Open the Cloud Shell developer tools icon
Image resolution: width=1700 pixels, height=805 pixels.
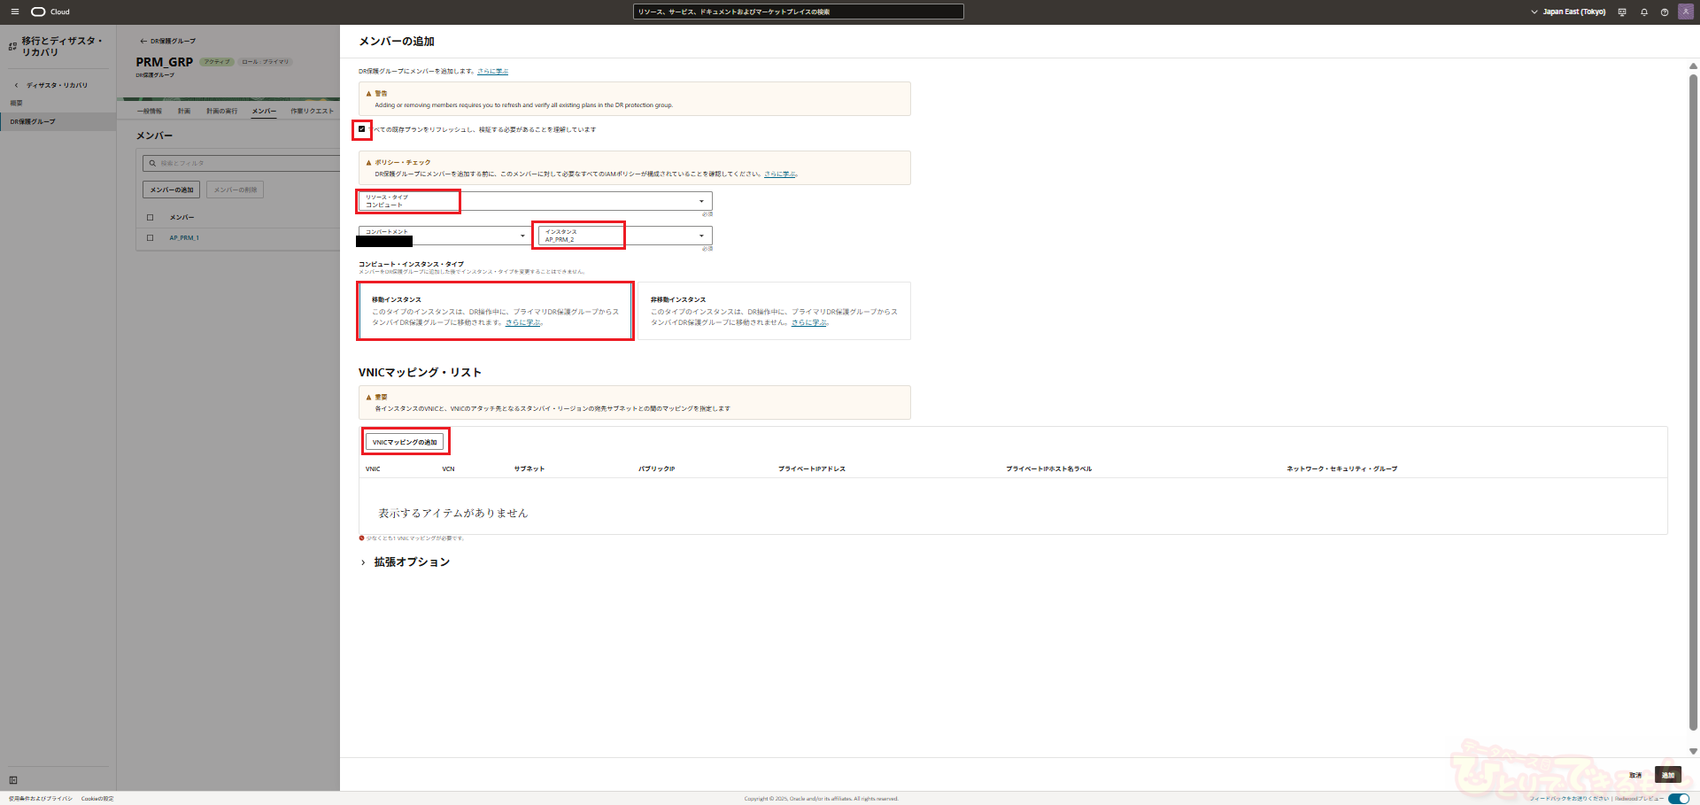pyautogui.click(x=1622, y=12)
